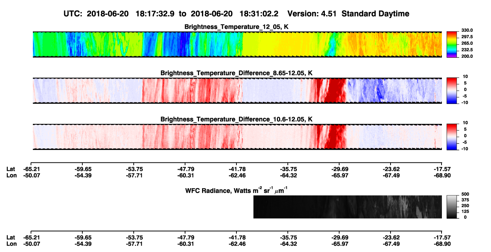This screenshot has height=252, width=491.
Task: Click the grayscale WFC Radiance image strip
Action: point(347,207)
